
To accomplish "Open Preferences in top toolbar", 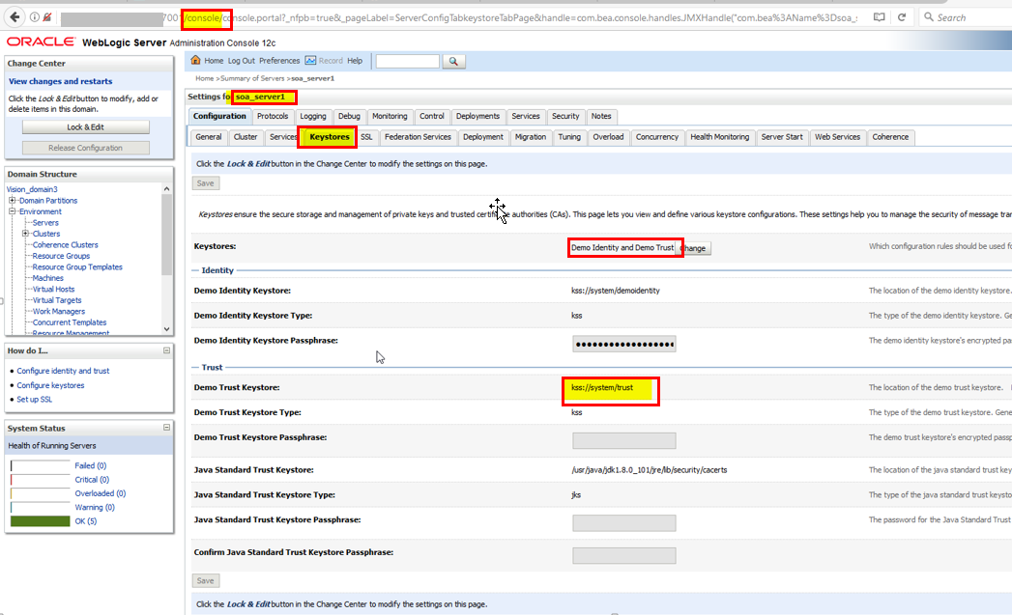I will pos(278,61).
